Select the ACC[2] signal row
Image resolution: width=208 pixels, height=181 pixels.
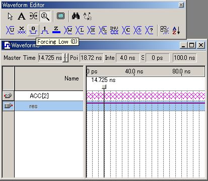[49, 96]
